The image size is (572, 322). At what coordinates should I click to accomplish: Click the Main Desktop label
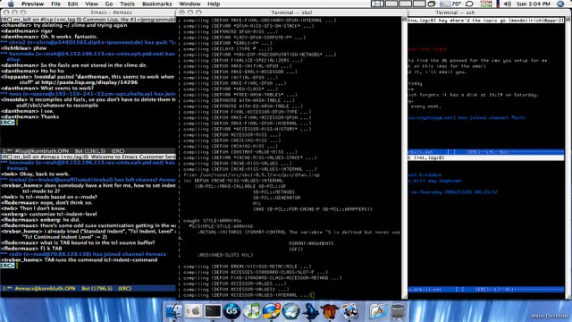(x=550, y=316)
